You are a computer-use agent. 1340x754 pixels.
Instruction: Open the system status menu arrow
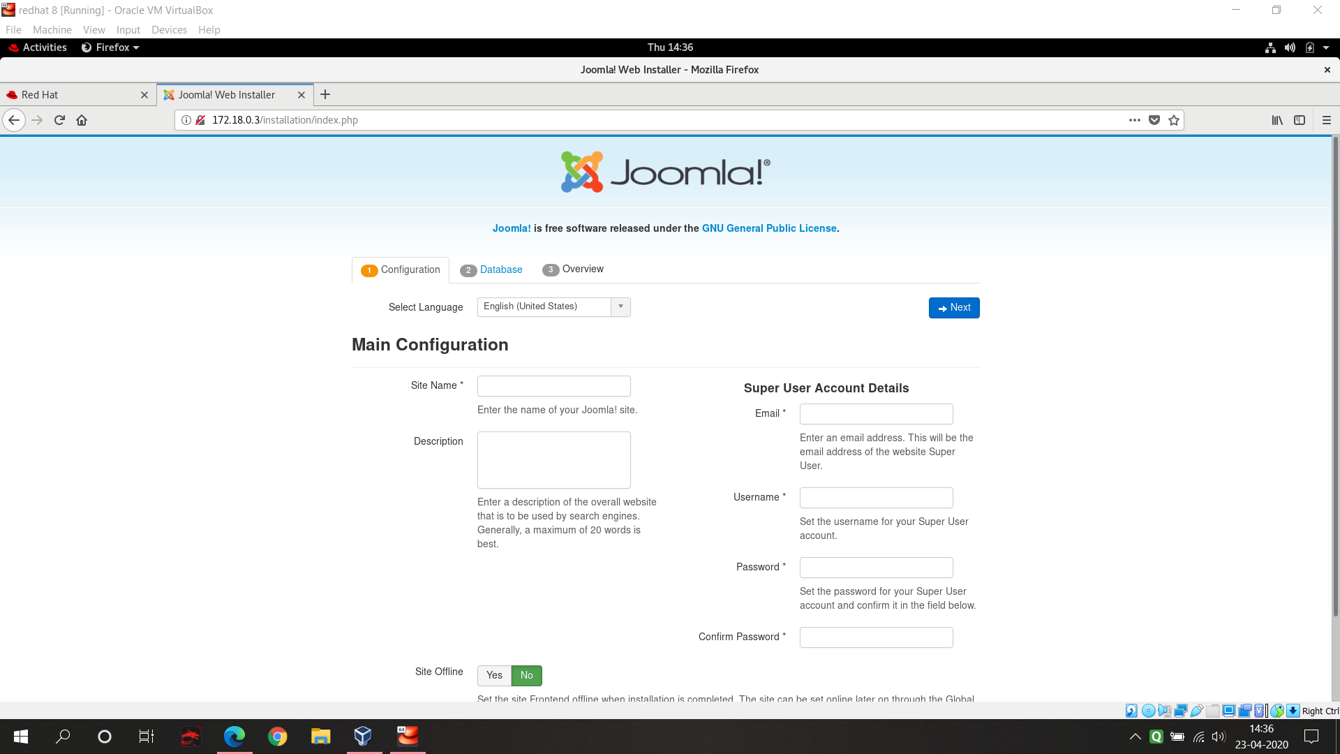click(x=1326, y=47)
